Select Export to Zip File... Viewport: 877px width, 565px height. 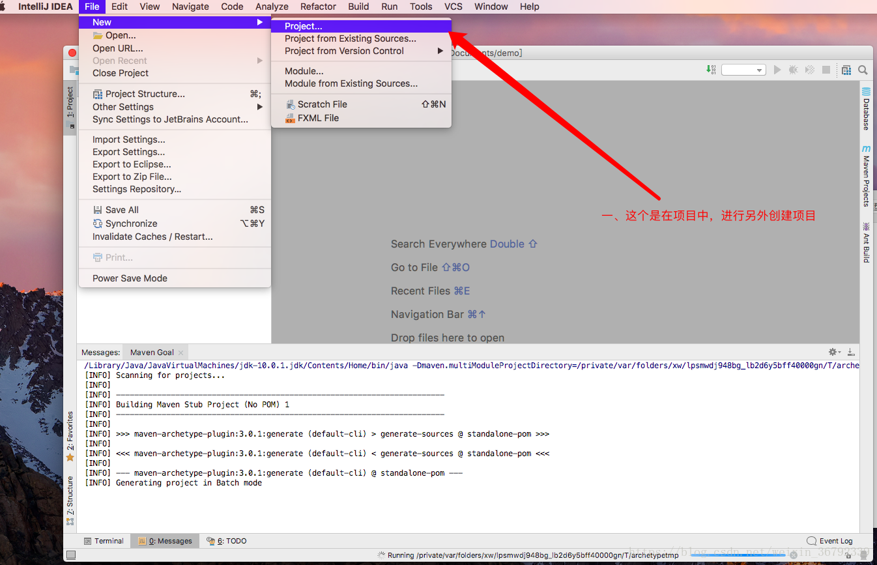point(175,177)
